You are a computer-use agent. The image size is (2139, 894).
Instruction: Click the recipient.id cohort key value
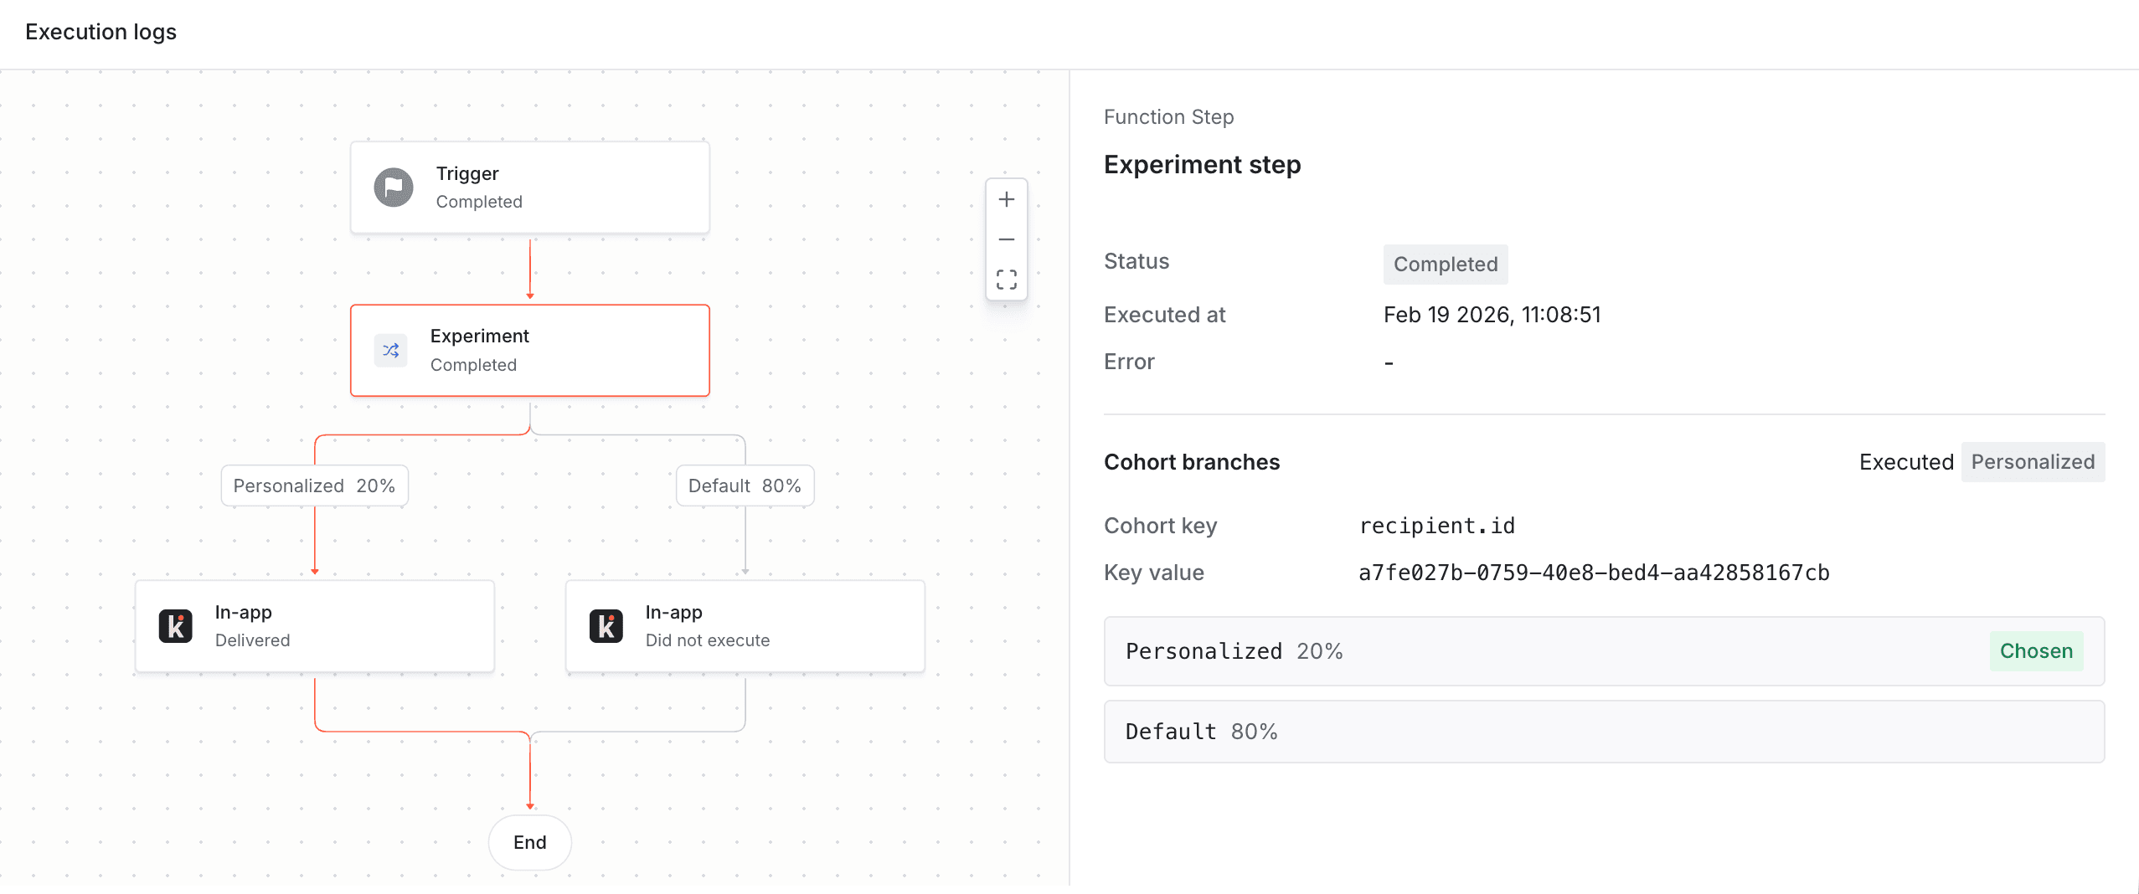point(1437,526)
